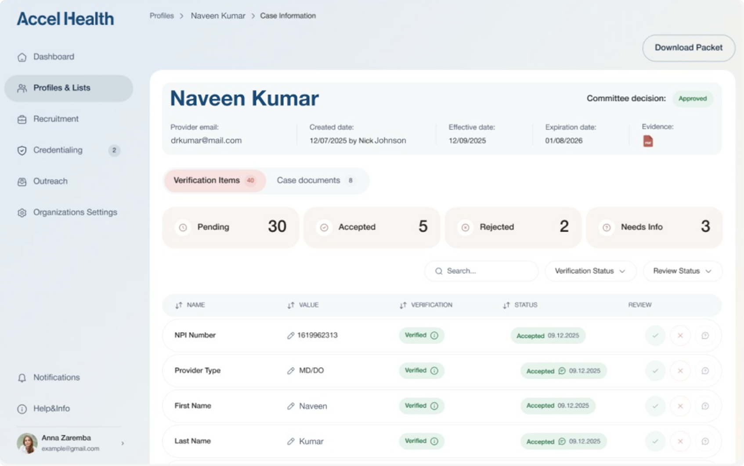
Task: Click the Verified info icon for Last Name
Action: (434, 441)
